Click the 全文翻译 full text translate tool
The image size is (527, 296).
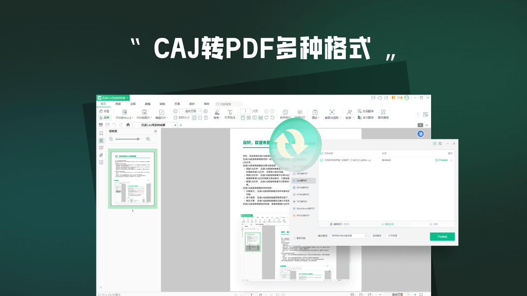tap(366, 118)
